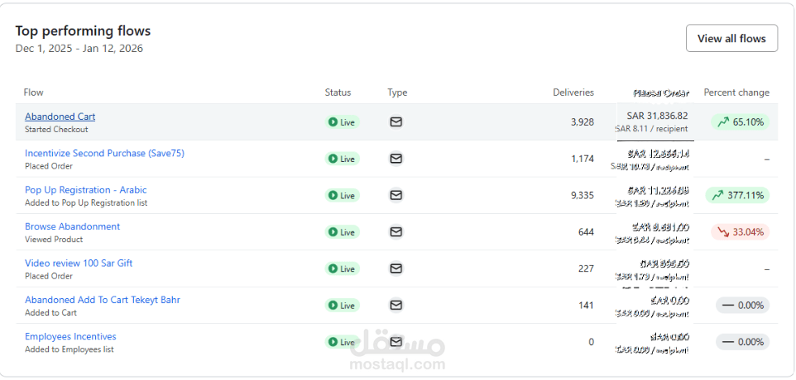The height and width of the screenshot is (380, 796).
Task: Click Live status badge for Incentivize Second Purchase
Action: click(x=343, y=159)
